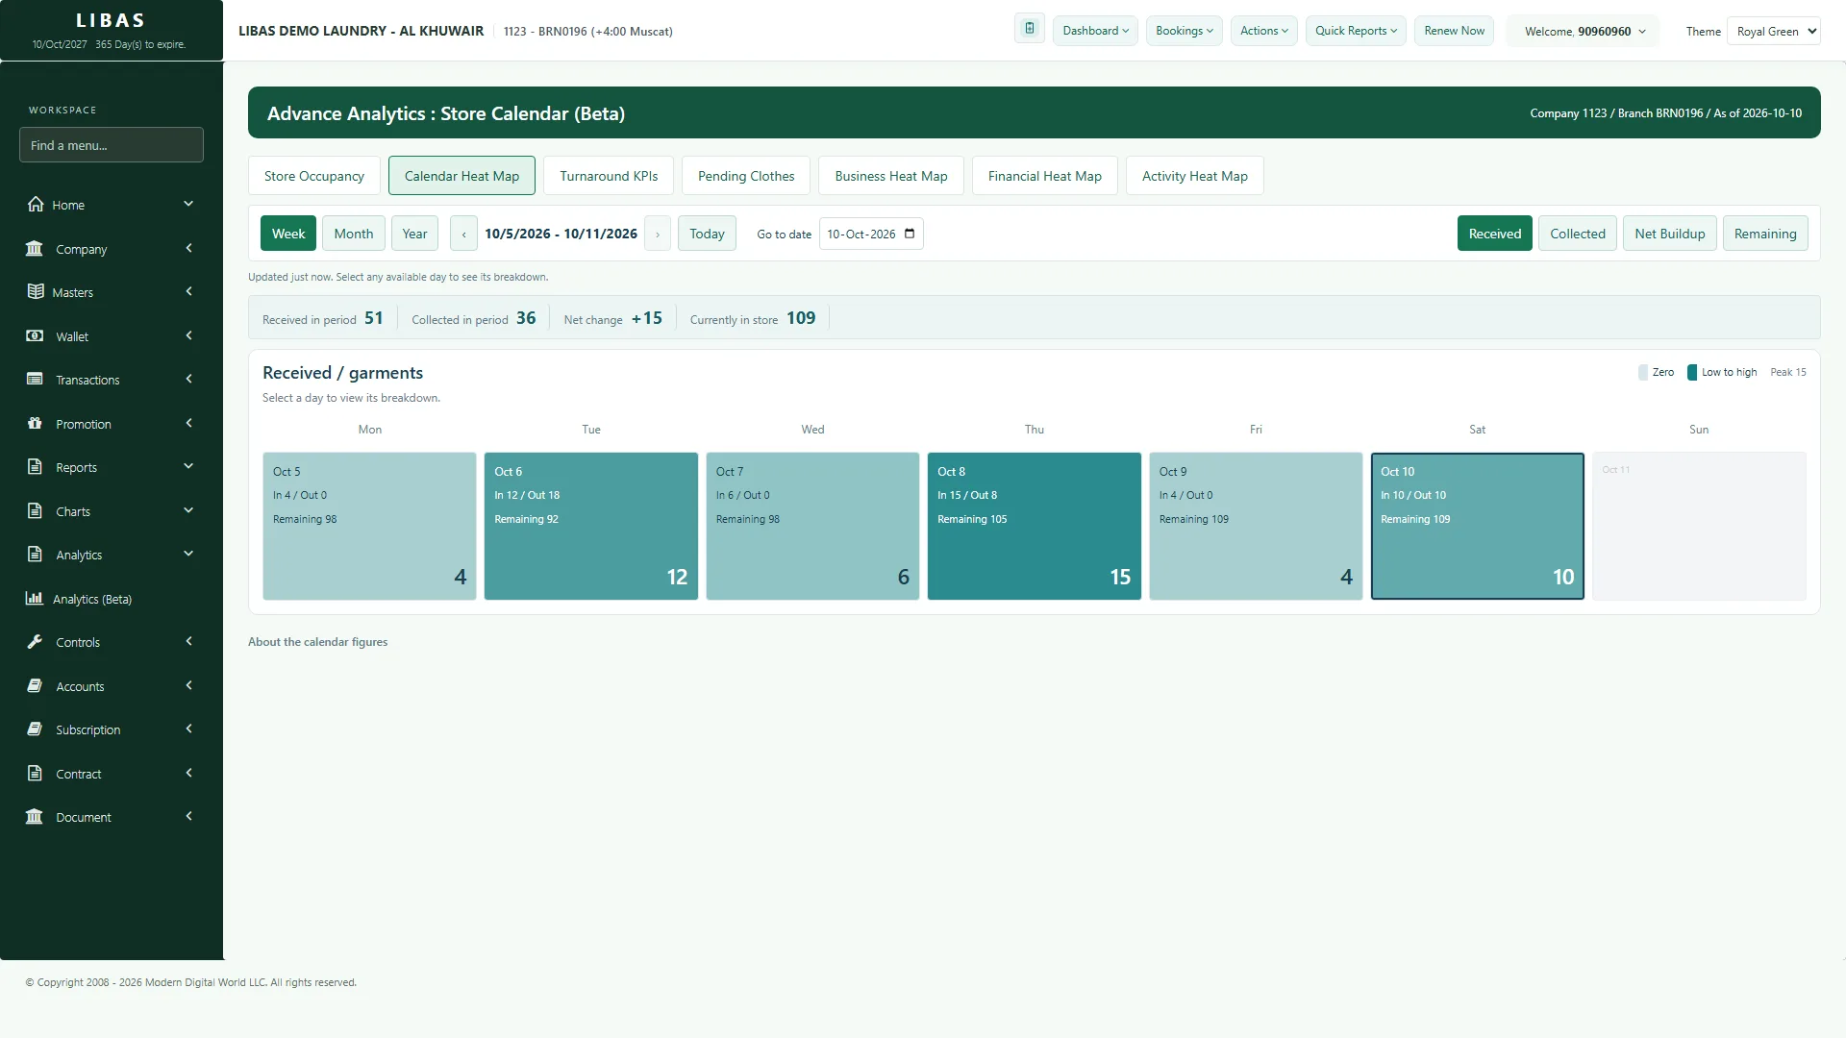Image resolution: width=1846 pixels, height=1038 pixels.
Task: Switch metric to Received
Action: pyautogui.click(x=1495, y=234)
